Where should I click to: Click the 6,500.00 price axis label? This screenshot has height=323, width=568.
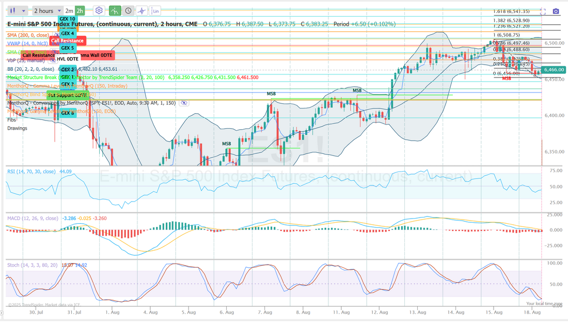[554, 43]
